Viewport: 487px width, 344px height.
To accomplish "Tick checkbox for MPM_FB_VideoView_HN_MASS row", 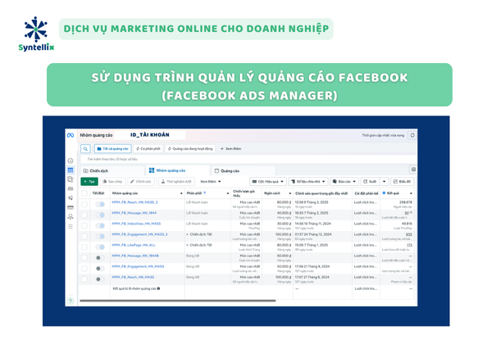I will pos(84,225).
